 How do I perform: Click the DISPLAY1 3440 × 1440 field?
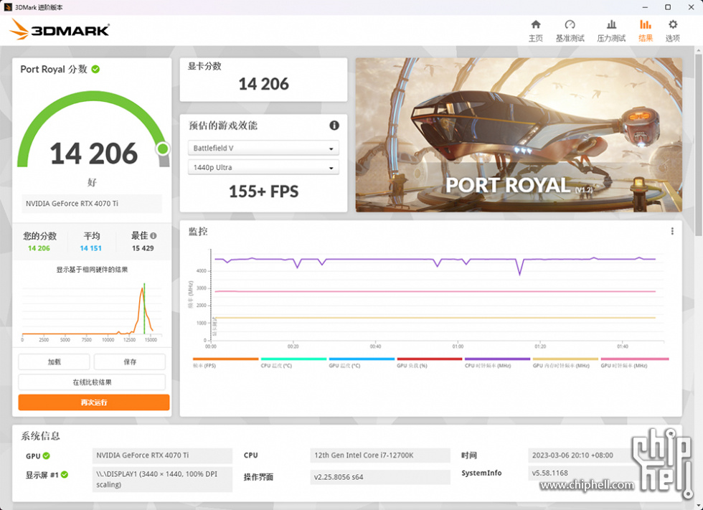(x=162, y=479)
